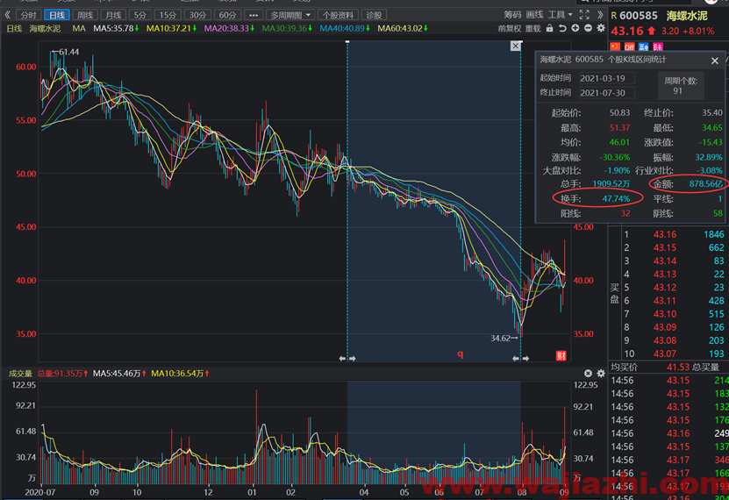The width and height of the screenshot is (729, 500).
Task: Click 重载 reload button
Action: pos(532,28)
